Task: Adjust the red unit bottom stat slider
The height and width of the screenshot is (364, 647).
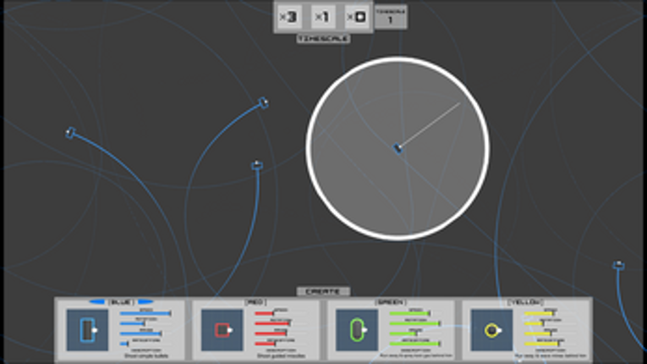Action: click(266, 344)
